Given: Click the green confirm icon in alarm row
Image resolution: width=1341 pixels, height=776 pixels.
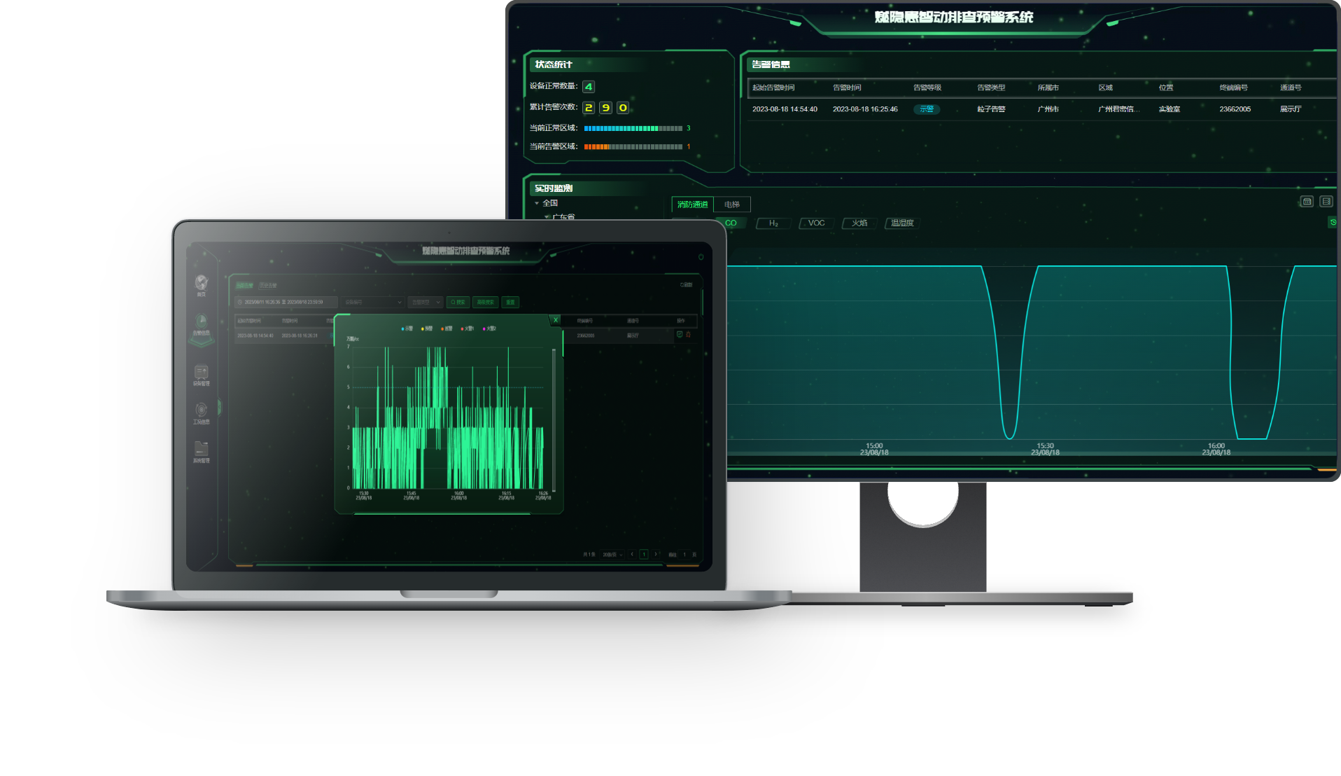Looking at the screenshot, I should (679, 335).
